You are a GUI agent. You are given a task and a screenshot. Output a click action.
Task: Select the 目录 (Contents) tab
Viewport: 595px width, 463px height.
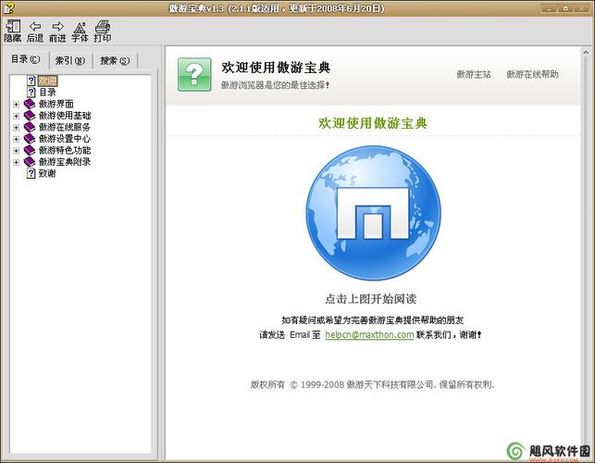(25, 60)
